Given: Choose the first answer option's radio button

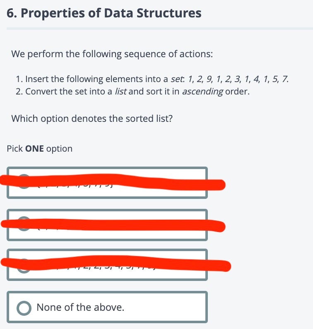Looking at the screenshot, I should 24,181.
